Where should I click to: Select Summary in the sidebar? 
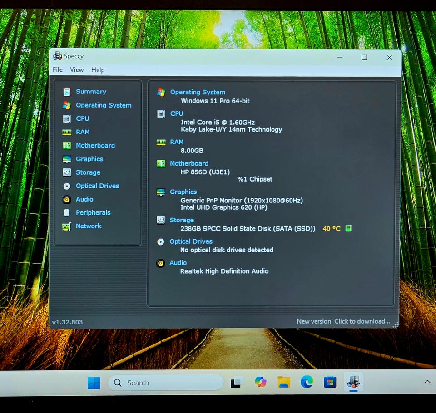point(91,92)
